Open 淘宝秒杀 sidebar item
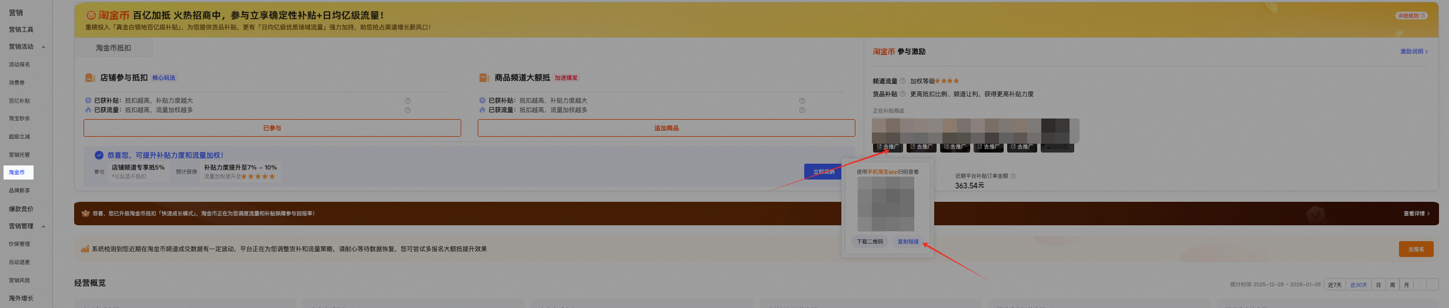This screenshot has height=308, width=1449. 19,119
